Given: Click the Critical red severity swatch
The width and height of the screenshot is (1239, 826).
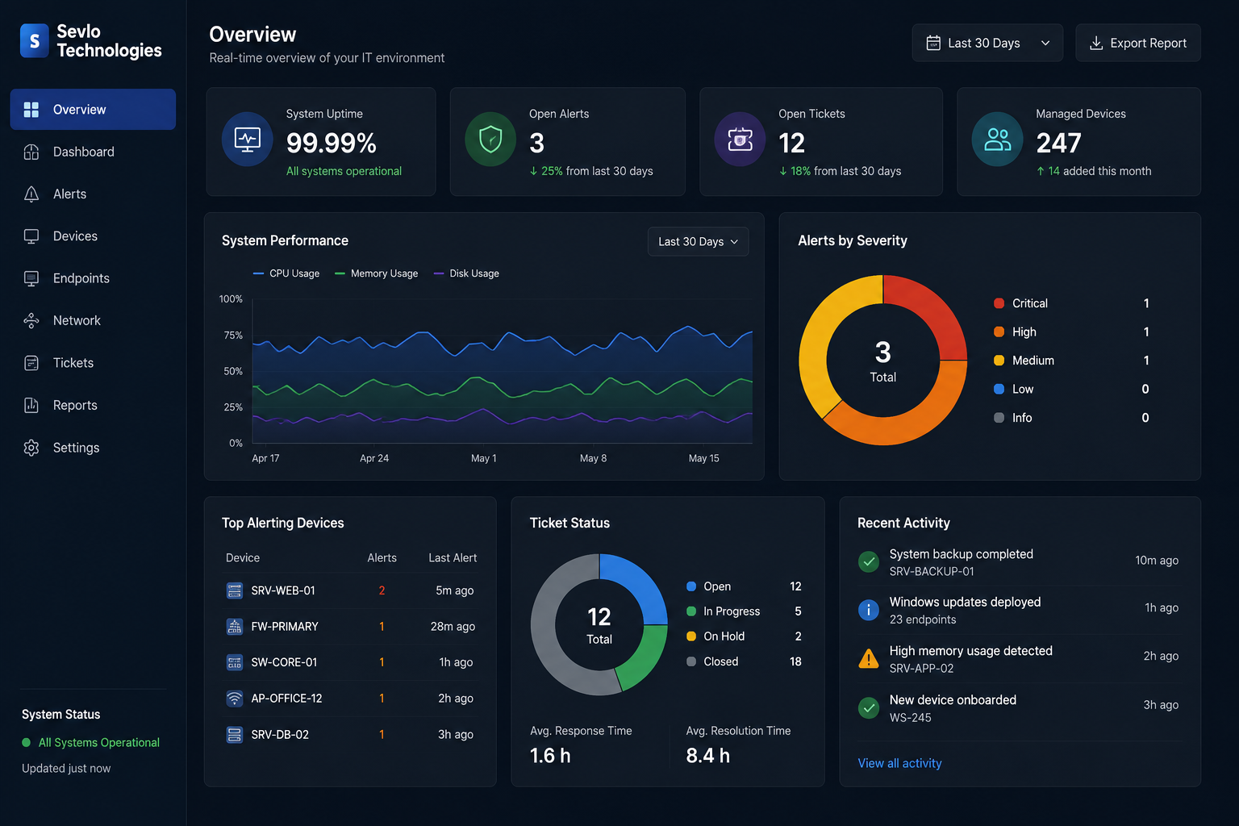Looking at the screenshot, I should [x=999, y=303].
